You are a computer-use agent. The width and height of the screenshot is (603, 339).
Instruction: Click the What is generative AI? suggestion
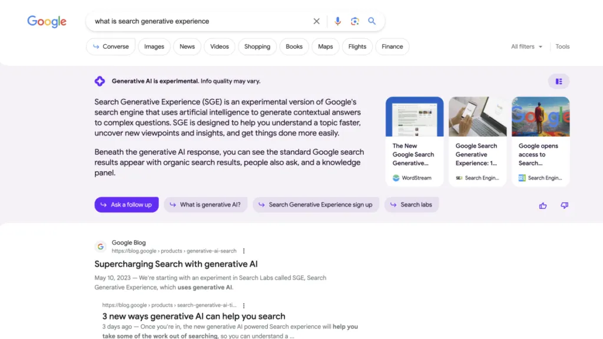[206, 205]
